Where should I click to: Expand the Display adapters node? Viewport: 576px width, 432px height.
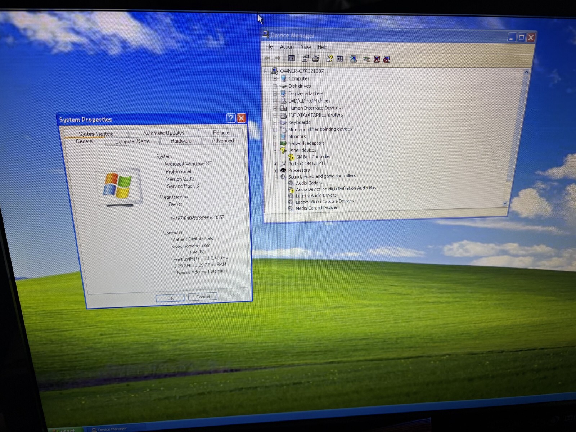tap(275, 93)
